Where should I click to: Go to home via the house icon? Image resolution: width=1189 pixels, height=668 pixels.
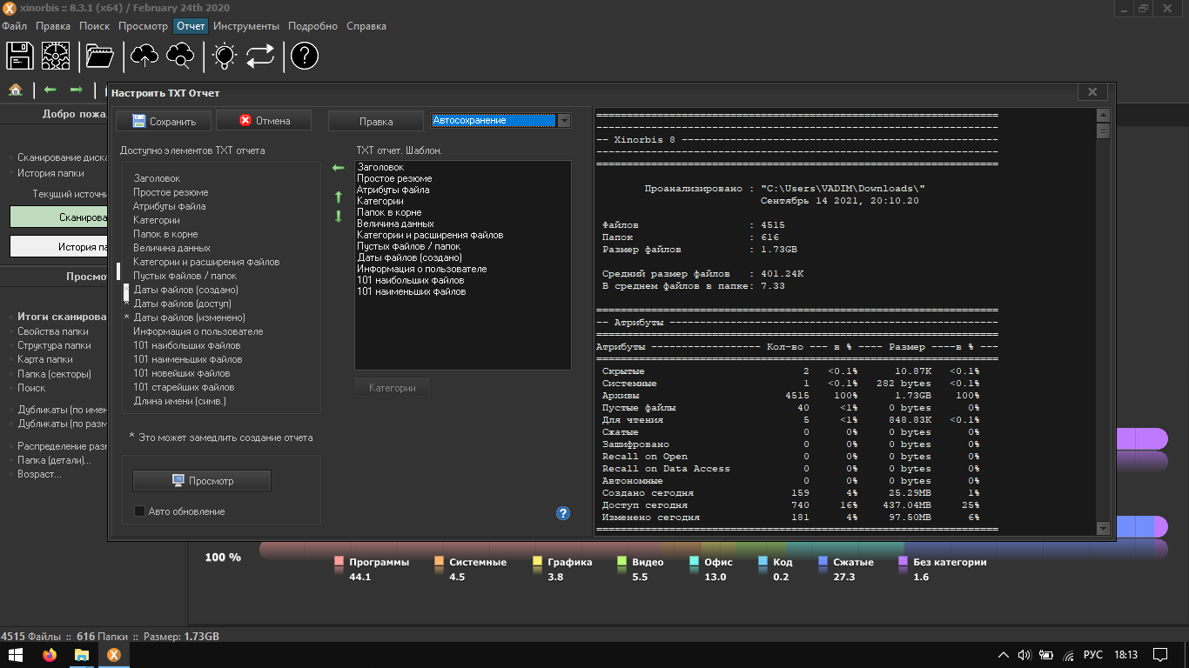coord(15,90)
